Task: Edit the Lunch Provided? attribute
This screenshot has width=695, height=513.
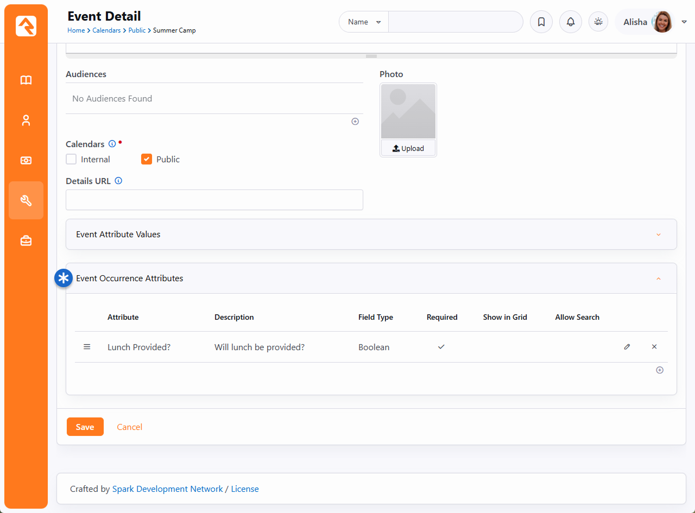Action: click(627, 347)
